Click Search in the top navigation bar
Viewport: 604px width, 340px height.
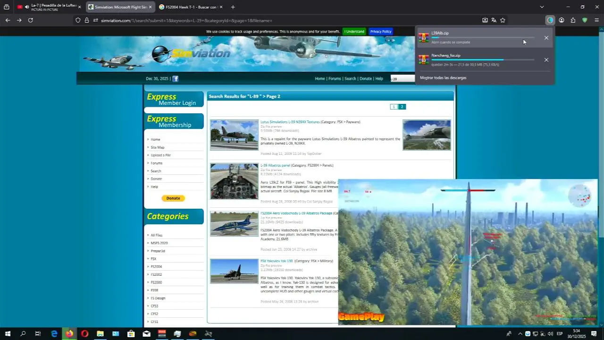(x=350, y=79)
